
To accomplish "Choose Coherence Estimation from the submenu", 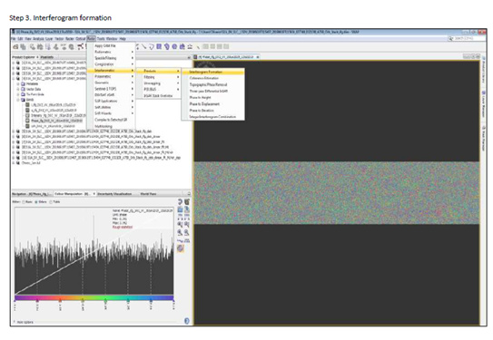I will 212,78.
